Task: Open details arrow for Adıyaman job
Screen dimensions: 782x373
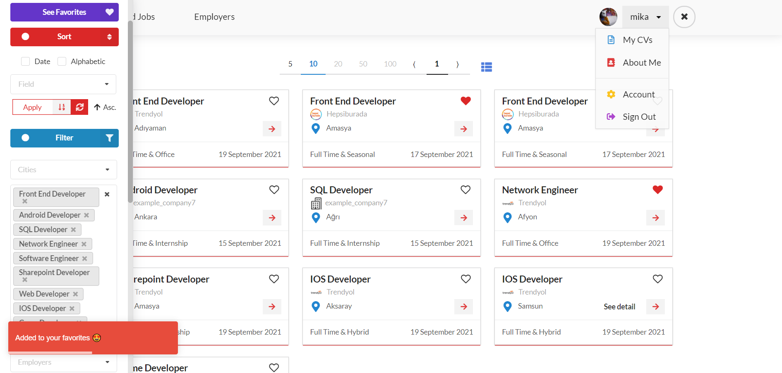Action: (272, 129)
